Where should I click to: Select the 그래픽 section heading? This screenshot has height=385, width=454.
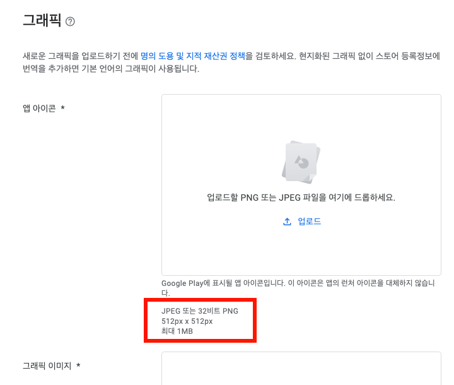click(42, 21)
